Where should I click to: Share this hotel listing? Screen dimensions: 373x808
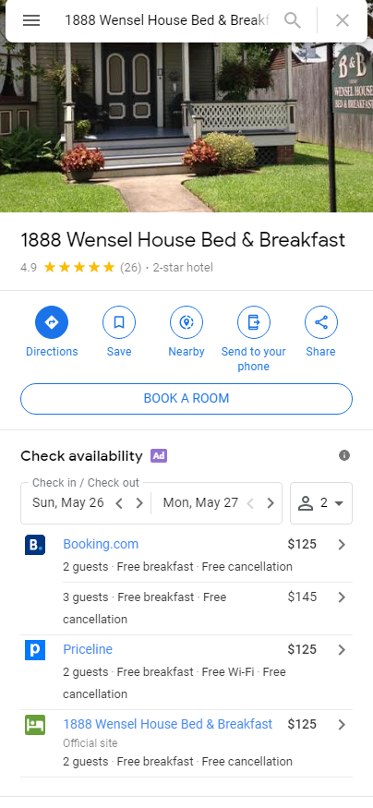click(321, 322)
